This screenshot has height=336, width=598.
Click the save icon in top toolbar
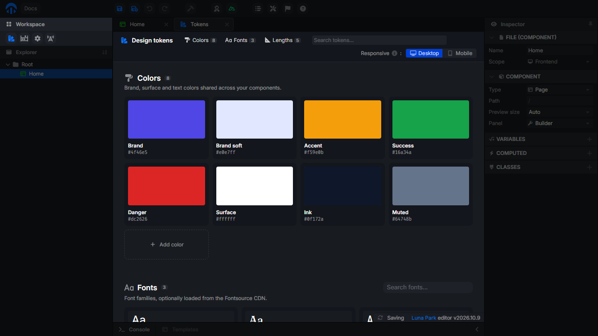coord(120,8)
